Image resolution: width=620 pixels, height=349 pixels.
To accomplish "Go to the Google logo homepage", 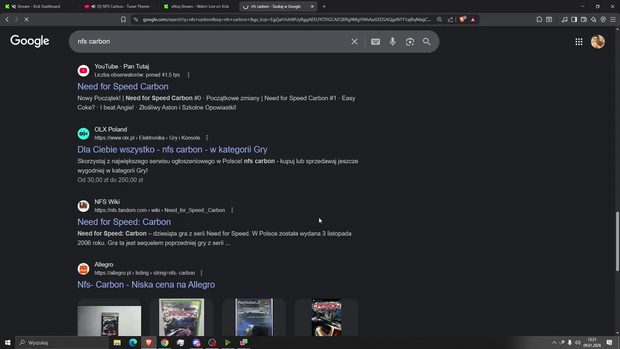I will point(30,41).
